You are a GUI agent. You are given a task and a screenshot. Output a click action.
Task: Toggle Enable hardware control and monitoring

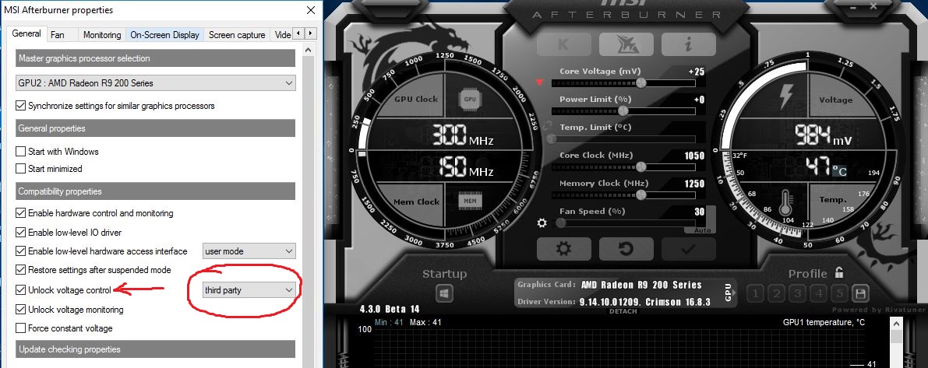pos(21,213)
